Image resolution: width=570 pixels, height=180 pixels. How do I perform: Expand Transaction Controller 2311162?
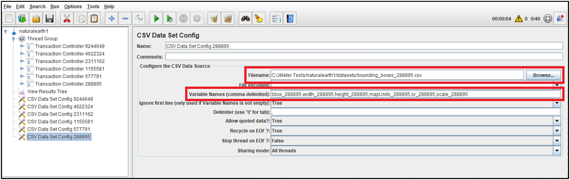coord(21,61)
